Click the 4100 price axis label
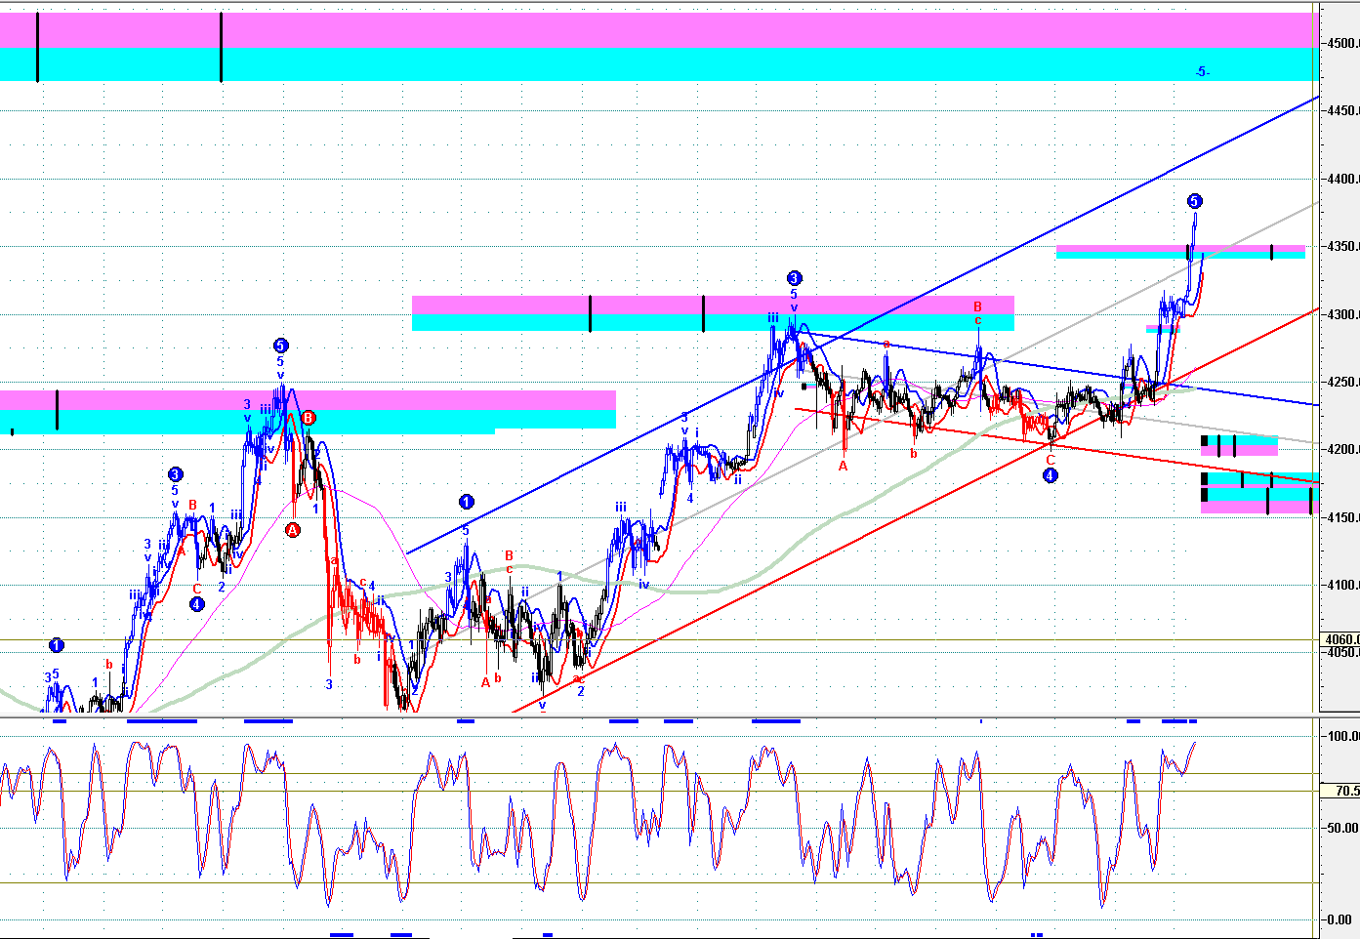 (1341, 586)
